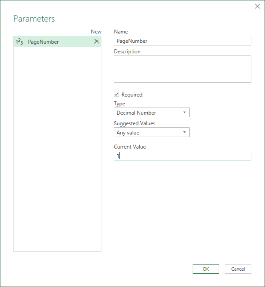Click the Description label
265x287 pixels.
127,52
